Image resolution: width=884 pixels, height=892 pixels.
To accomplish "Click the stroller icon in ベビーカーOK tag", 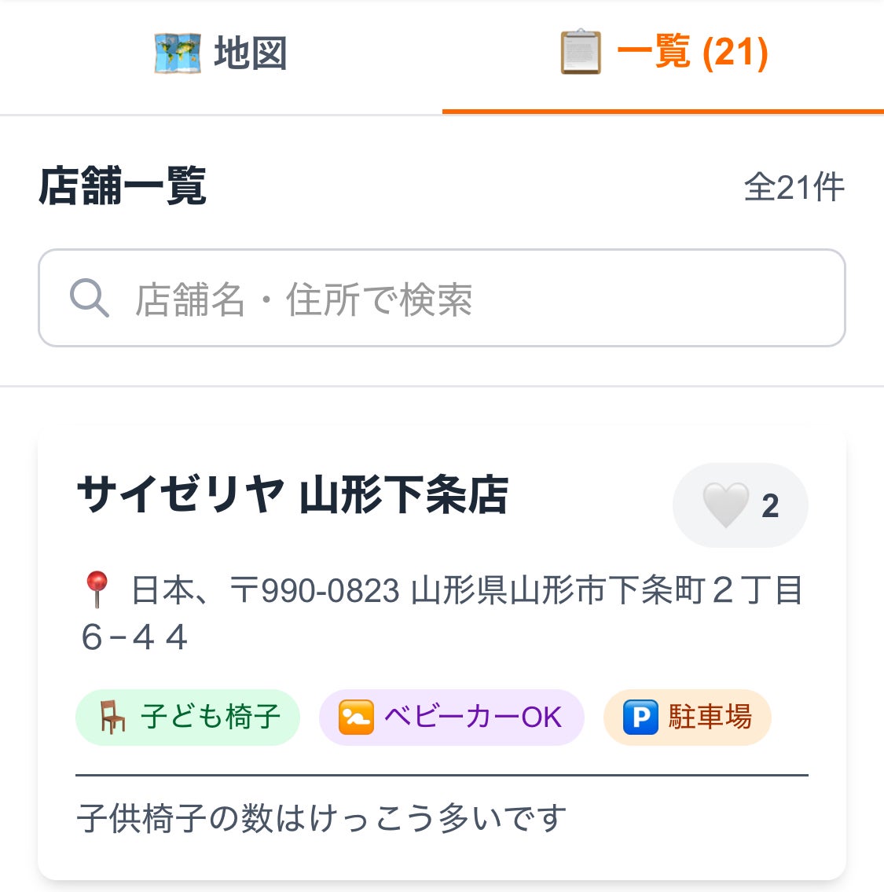I will pyautogui.click(x=355, y=718).
